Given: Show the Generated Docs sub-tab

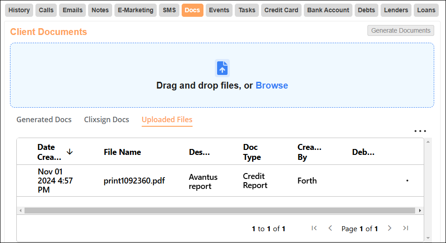Looking at the screenshot, I should 44,119.
